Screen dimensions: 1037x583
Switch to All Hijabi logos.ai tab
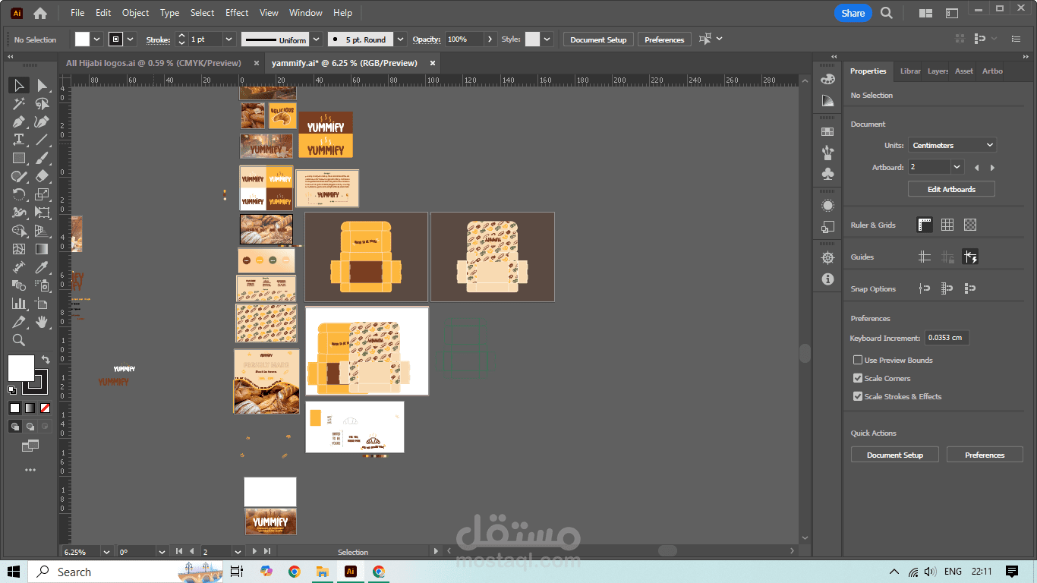pyautogui.click(x=154, y=63)
